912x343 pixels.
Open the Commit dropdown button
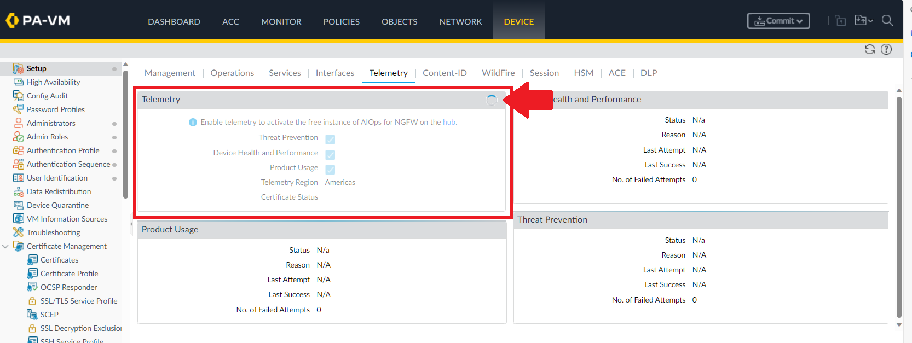coord(778,21)
